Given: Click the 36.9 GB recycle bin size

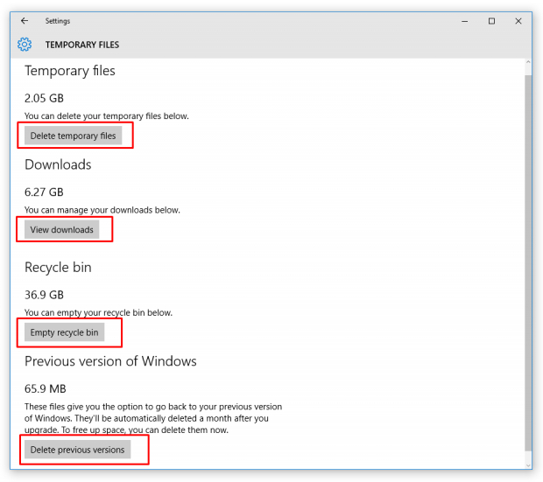Looking at the screenshot, I should (44, 295).
